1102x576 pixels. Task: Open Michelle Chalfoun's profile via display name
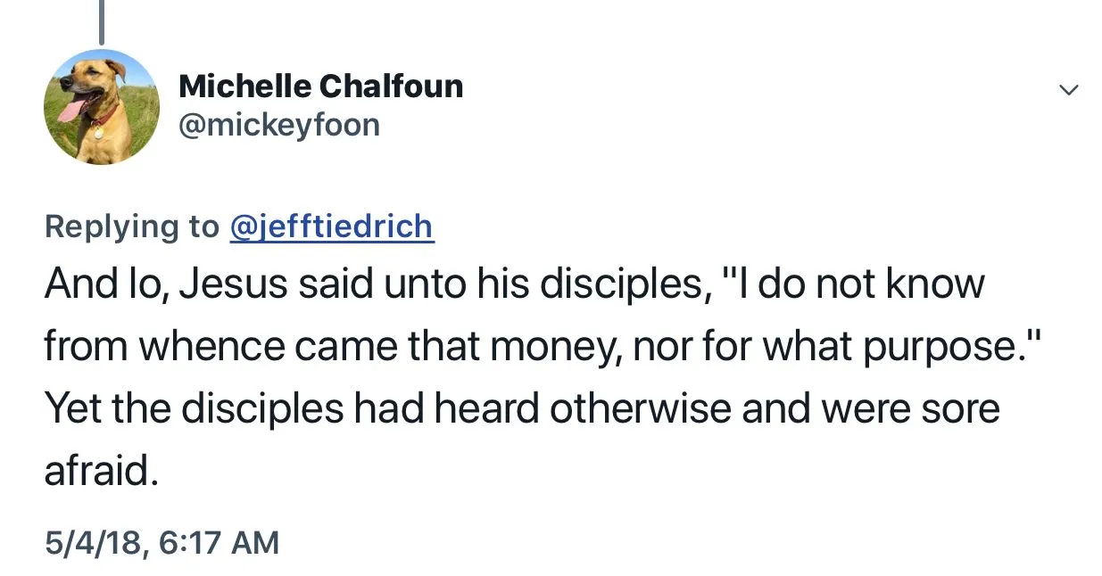tap(320, 86)
